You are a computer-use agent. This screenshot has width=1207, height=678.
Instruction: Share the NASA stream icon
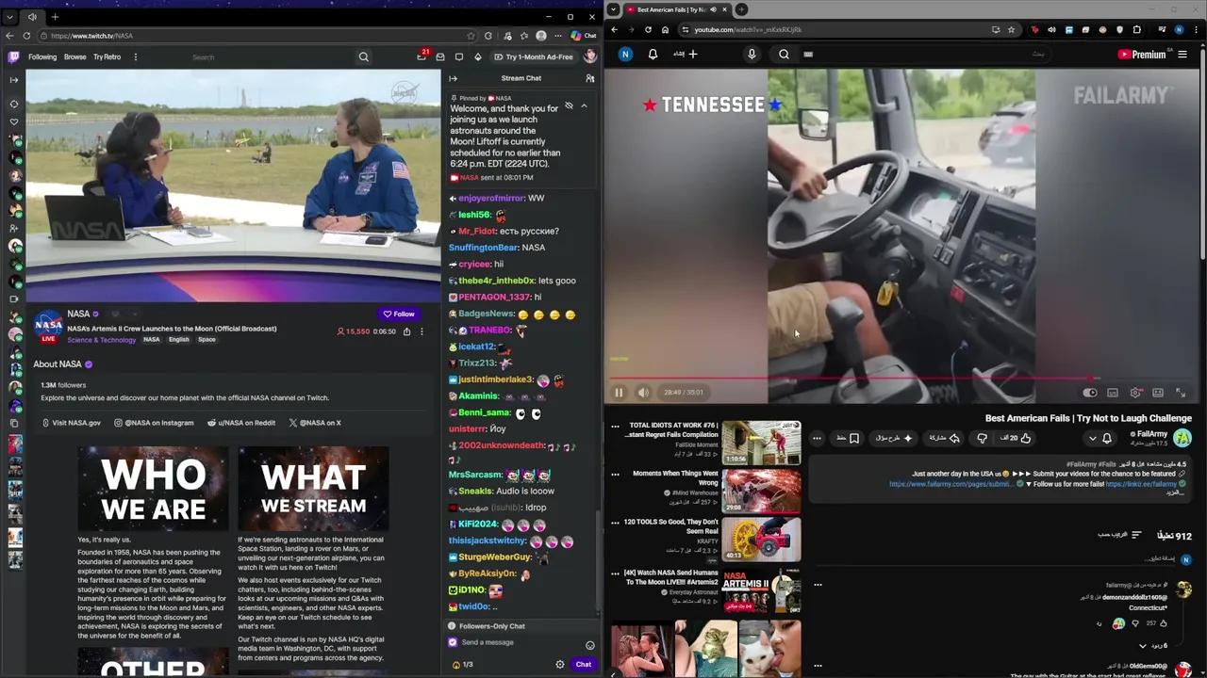click(x=406, y=331)
